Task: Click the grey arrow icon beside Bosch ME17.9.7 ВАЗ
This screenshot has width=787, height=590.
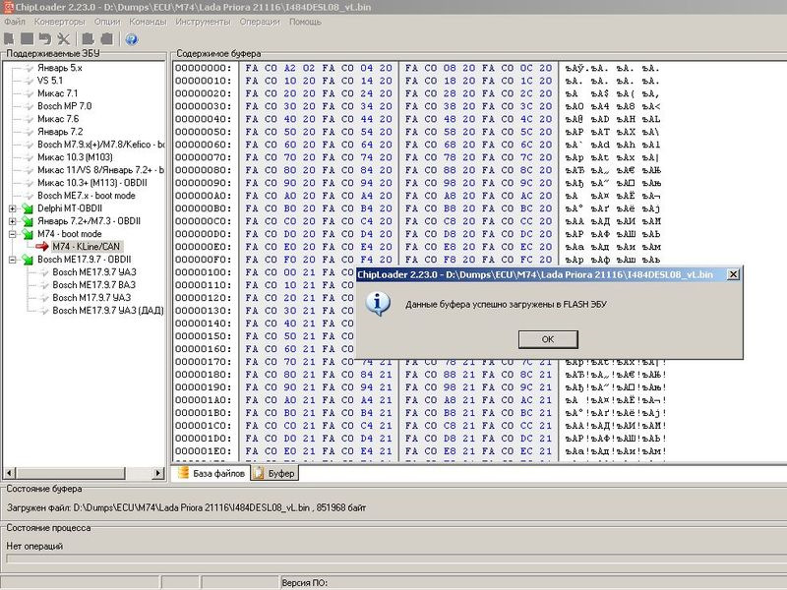Action: click(43, 285)
